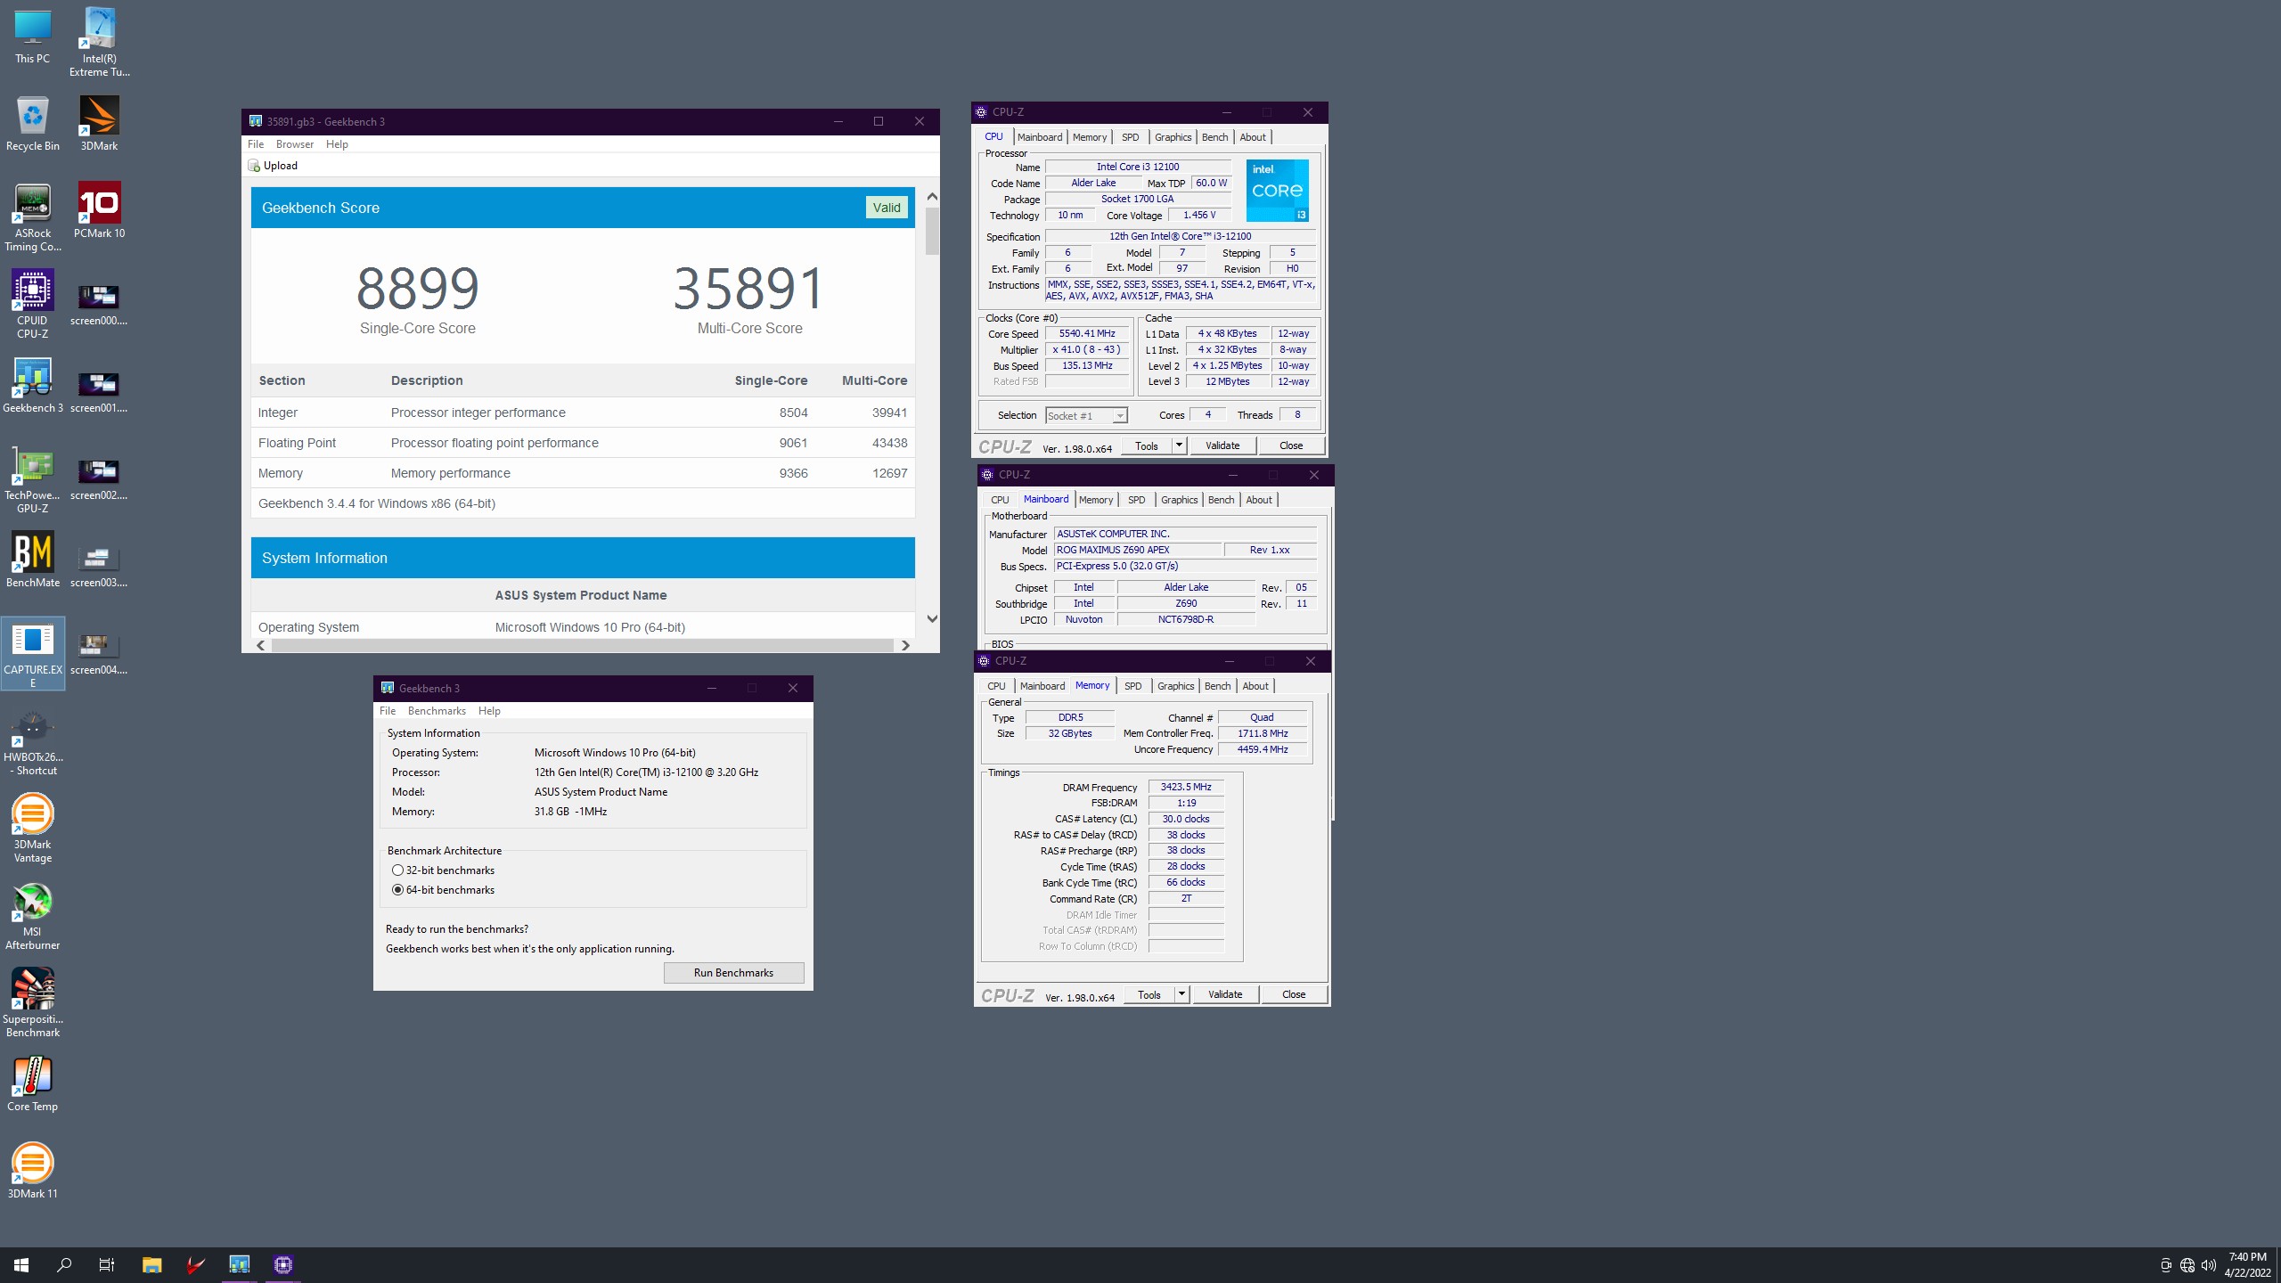
Task: Open screen004 image file
Action: pyautogui.click(x=99, y=654)
